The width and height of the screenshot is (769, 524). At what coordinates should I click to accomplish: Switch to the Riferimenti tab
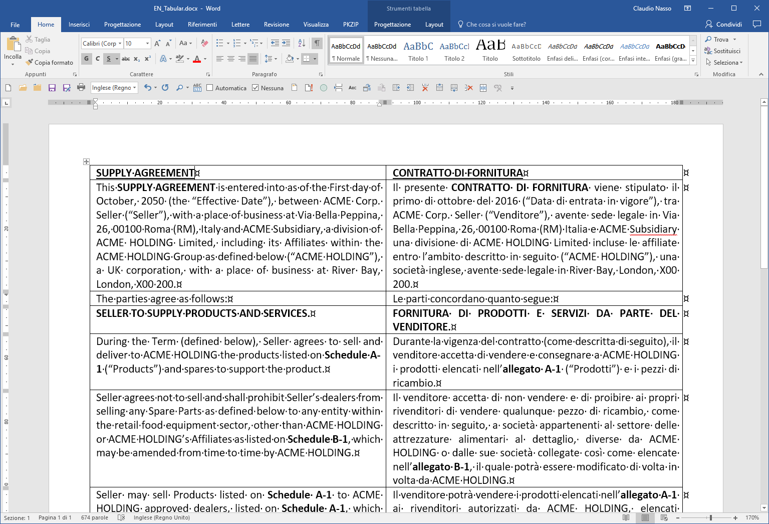click(202, 25)
